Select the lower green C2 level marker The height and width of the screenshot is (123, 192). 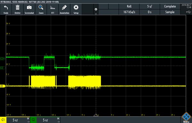[3, 68]
